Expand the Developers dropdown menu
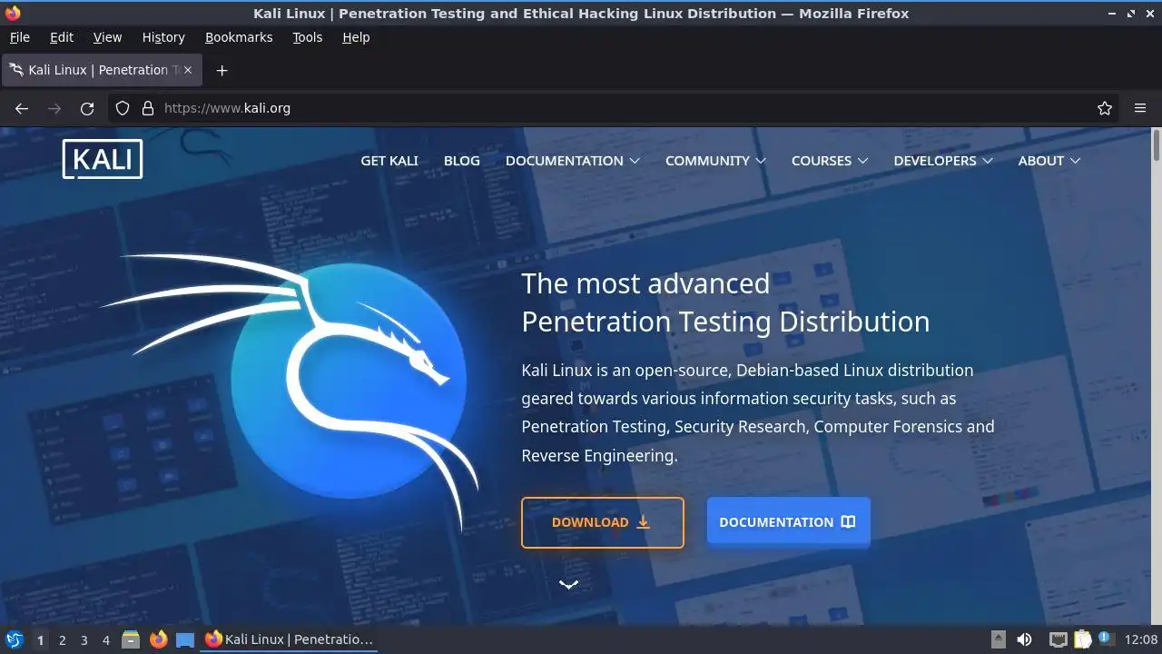The height and width of the screenshot is (654, 1162). pos(943,161)
